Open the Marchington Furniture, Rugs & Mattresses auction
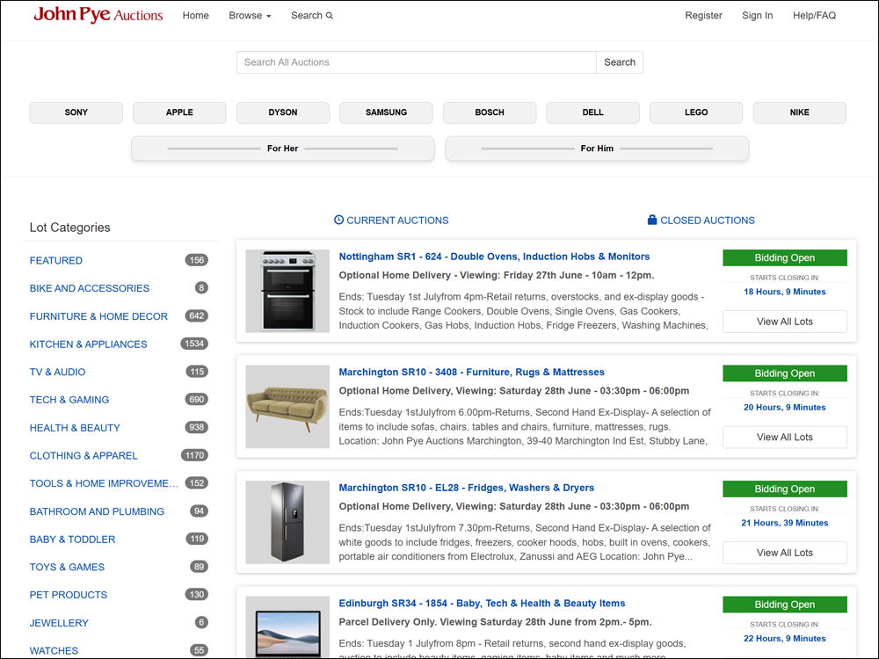Screen dimensions: 879x659 click(471, 373)
